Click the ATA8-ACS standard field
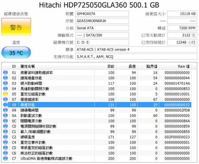This screenshot has width=199, height=164. [136, 50]
